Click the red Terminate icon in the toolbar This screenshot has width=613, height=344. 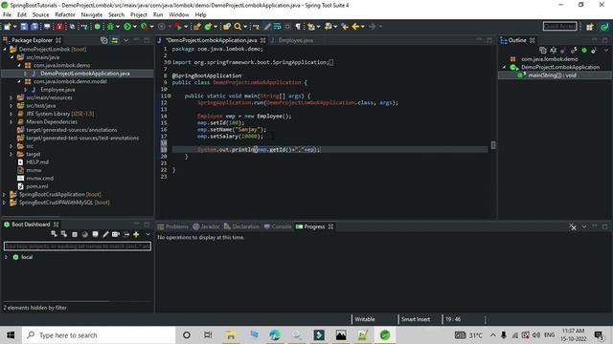click(59, 27)
